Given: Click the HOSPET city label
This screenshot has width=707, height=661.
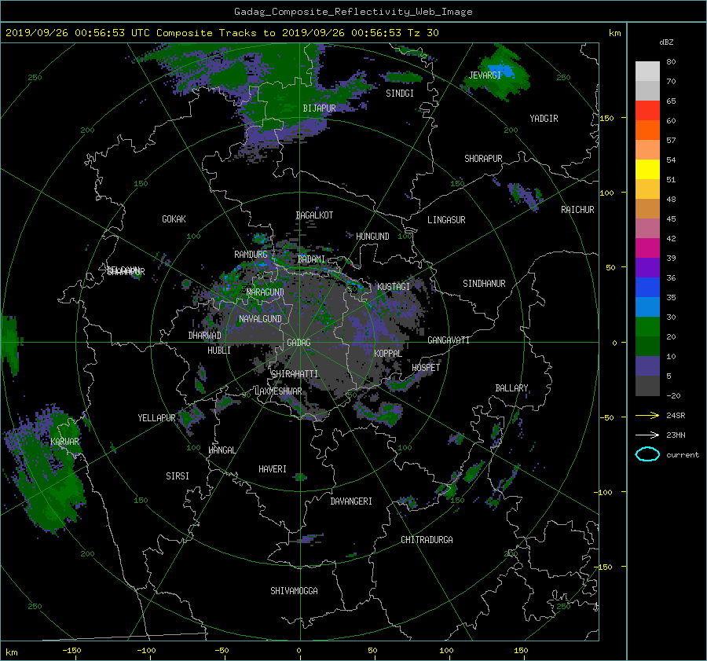Looking at the screenshot, I should pos(426,368).
